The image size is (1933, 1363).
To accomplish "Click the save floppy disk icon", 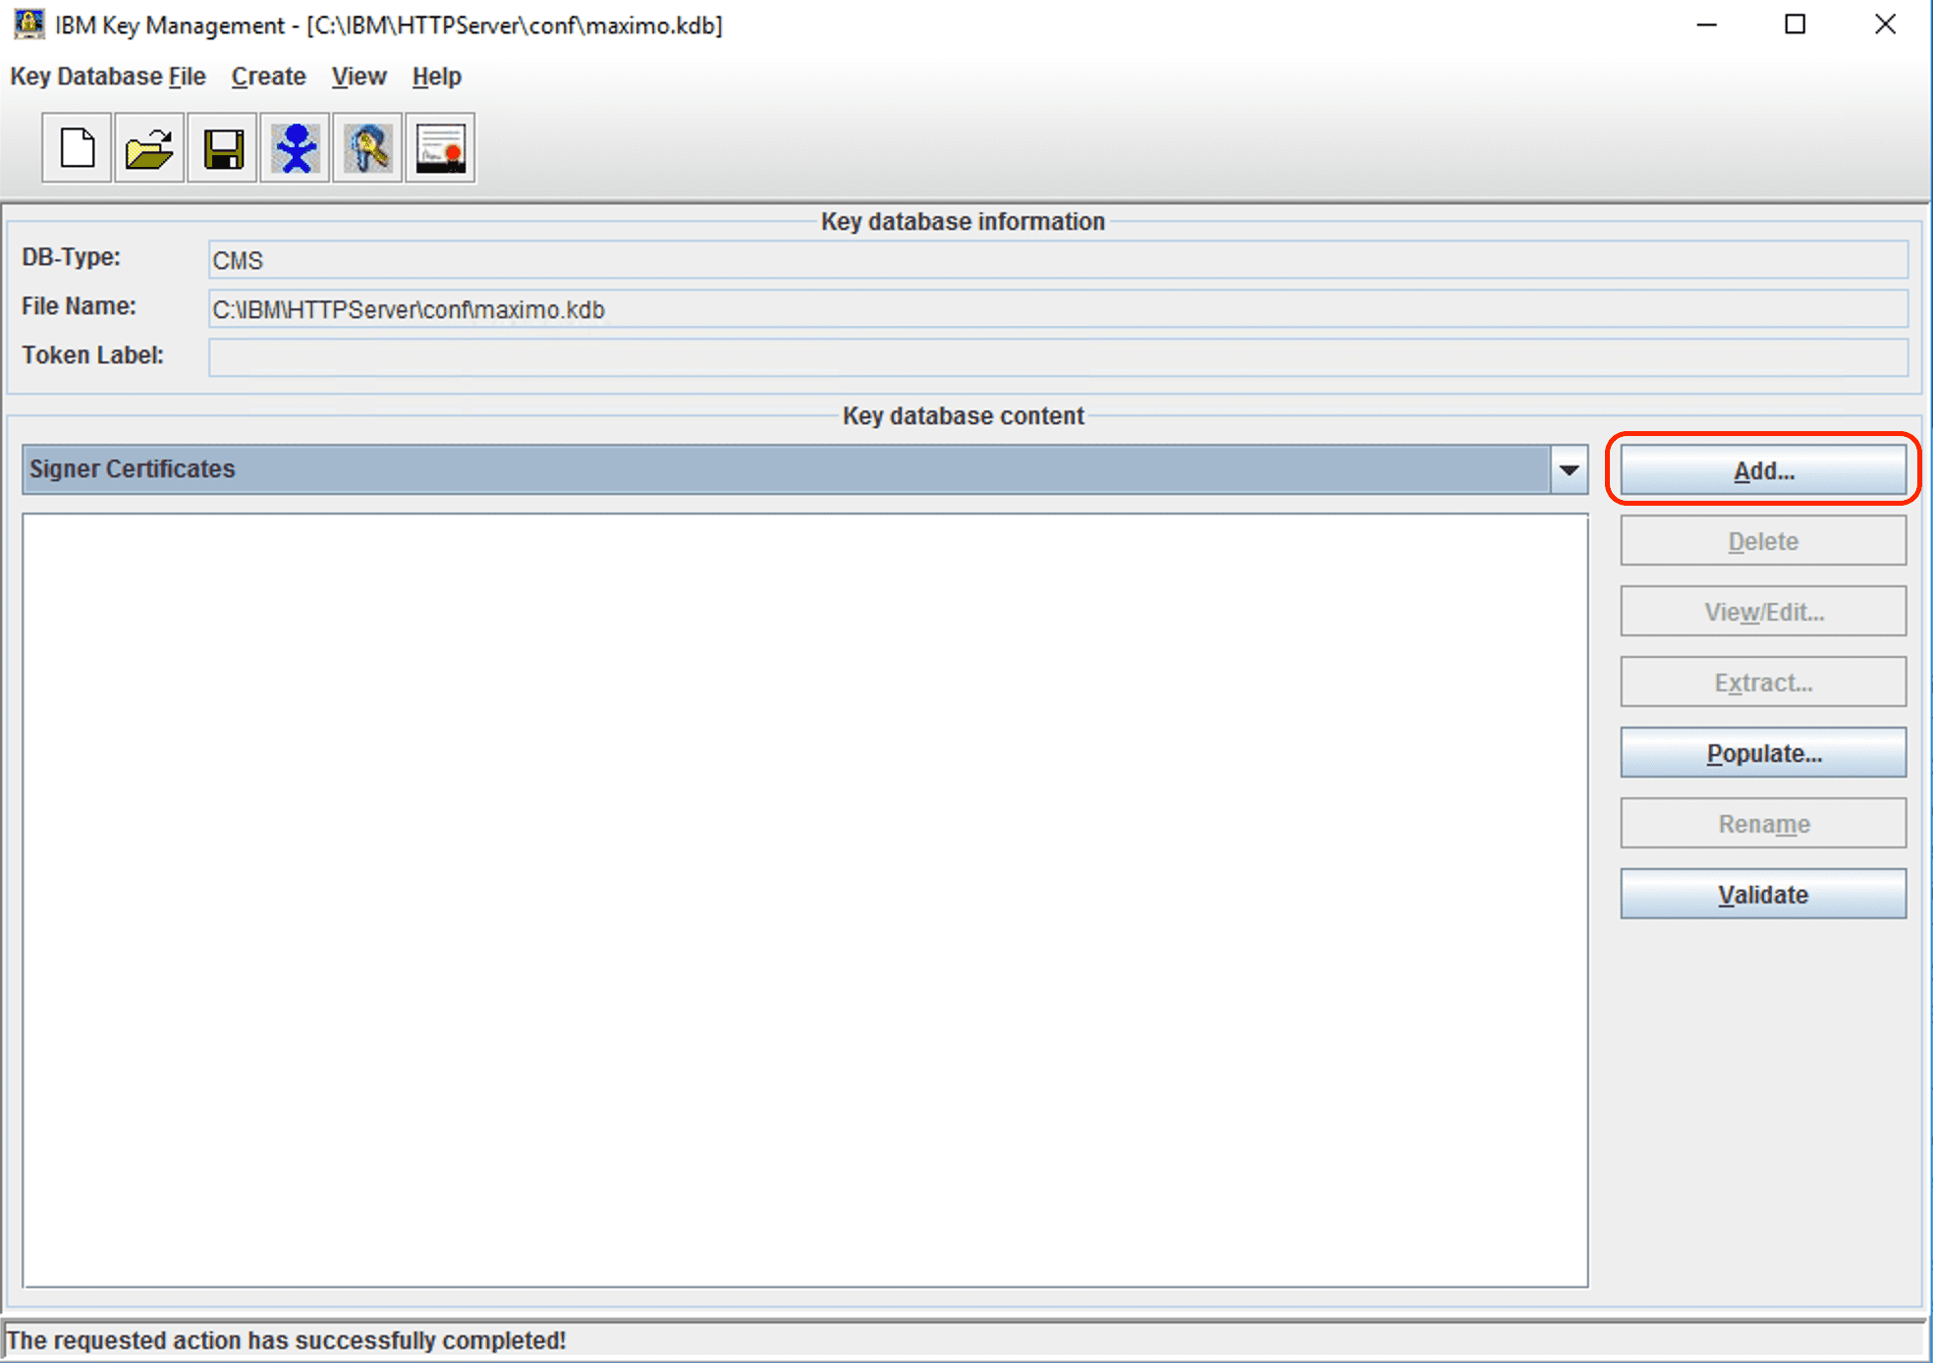I will click(222, 148).
